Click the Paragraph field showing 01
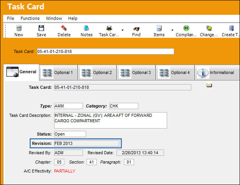The width and height of the screenshot is (240, 185). pos(129,162)
